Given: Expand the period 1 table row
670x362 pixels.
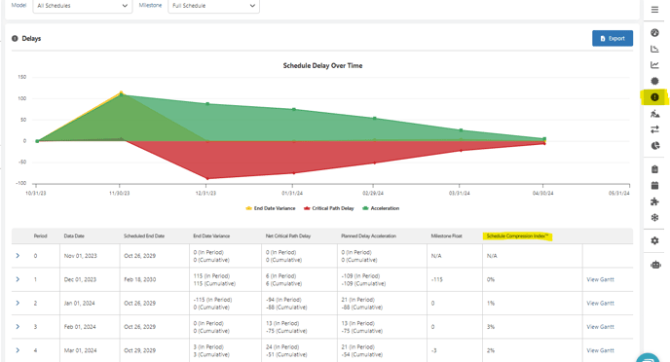Looking at the screenshot, I should (x=18, y=279).
